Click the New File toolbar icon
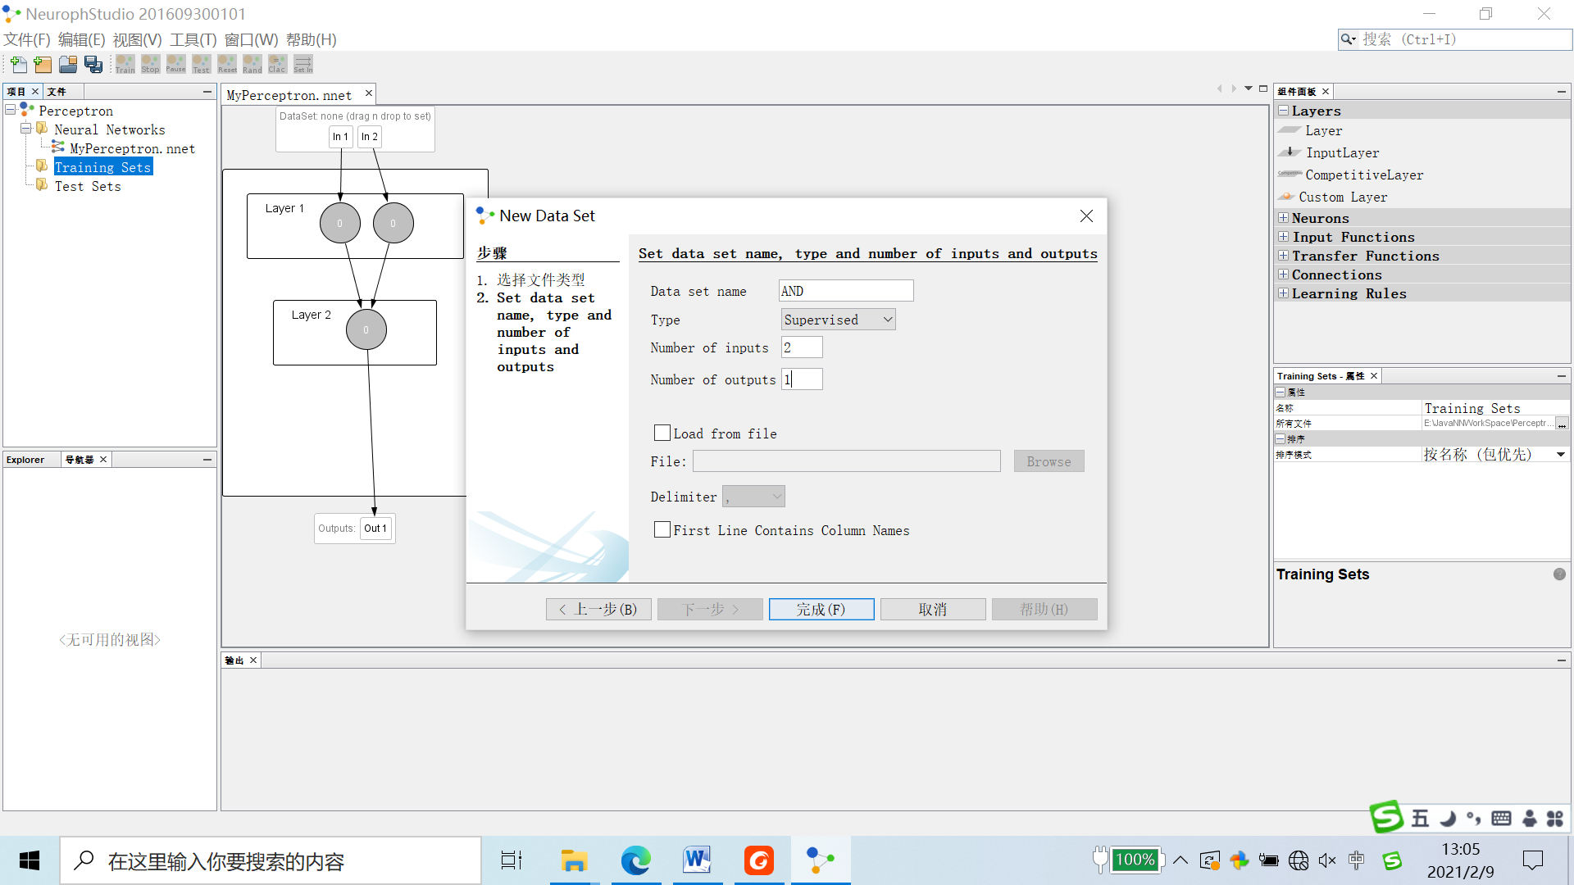The height and width of the screenshot is (885, 1574). click(x=18, y=64)
